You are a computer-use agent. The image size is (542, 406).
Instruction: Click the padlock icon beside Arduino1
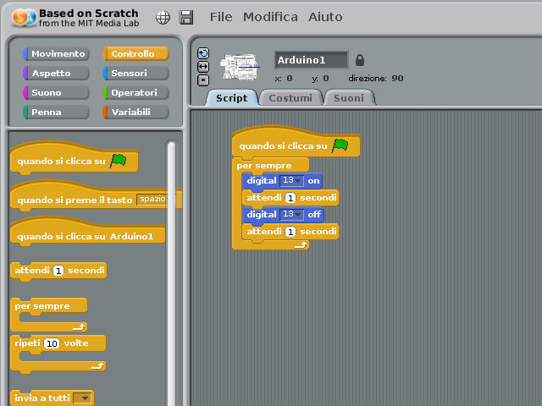tap(360, 60)
